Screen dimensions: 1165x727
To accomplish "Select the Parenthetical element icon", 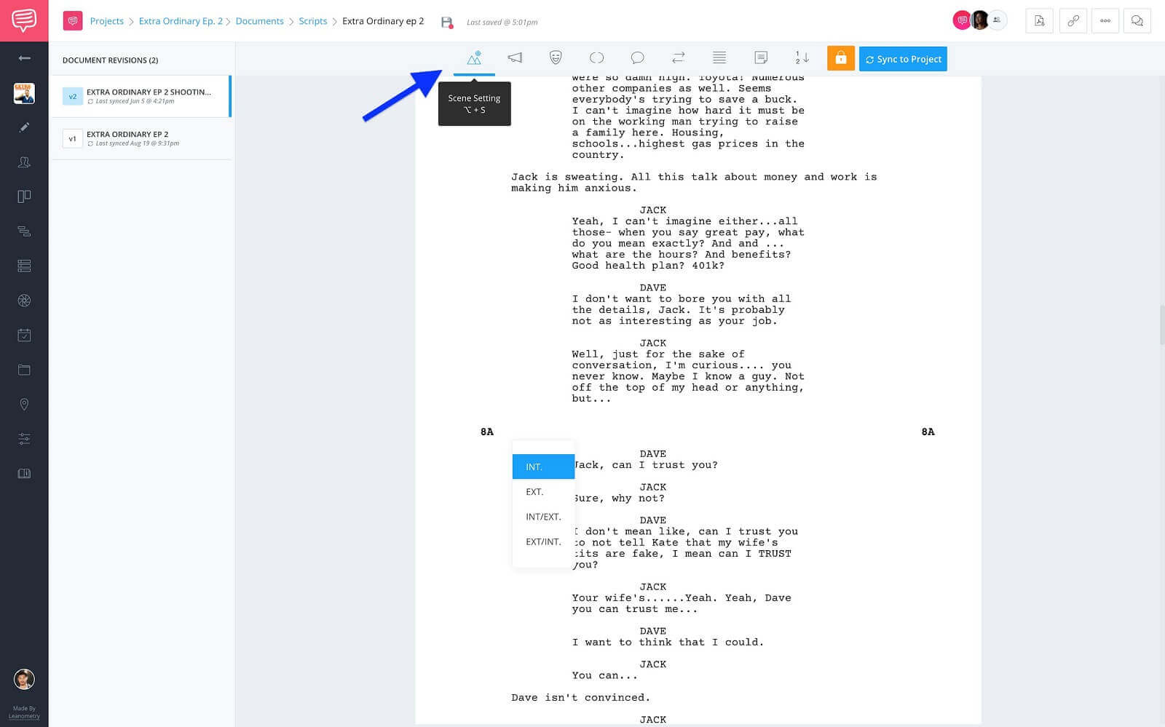I will (596, 58).
